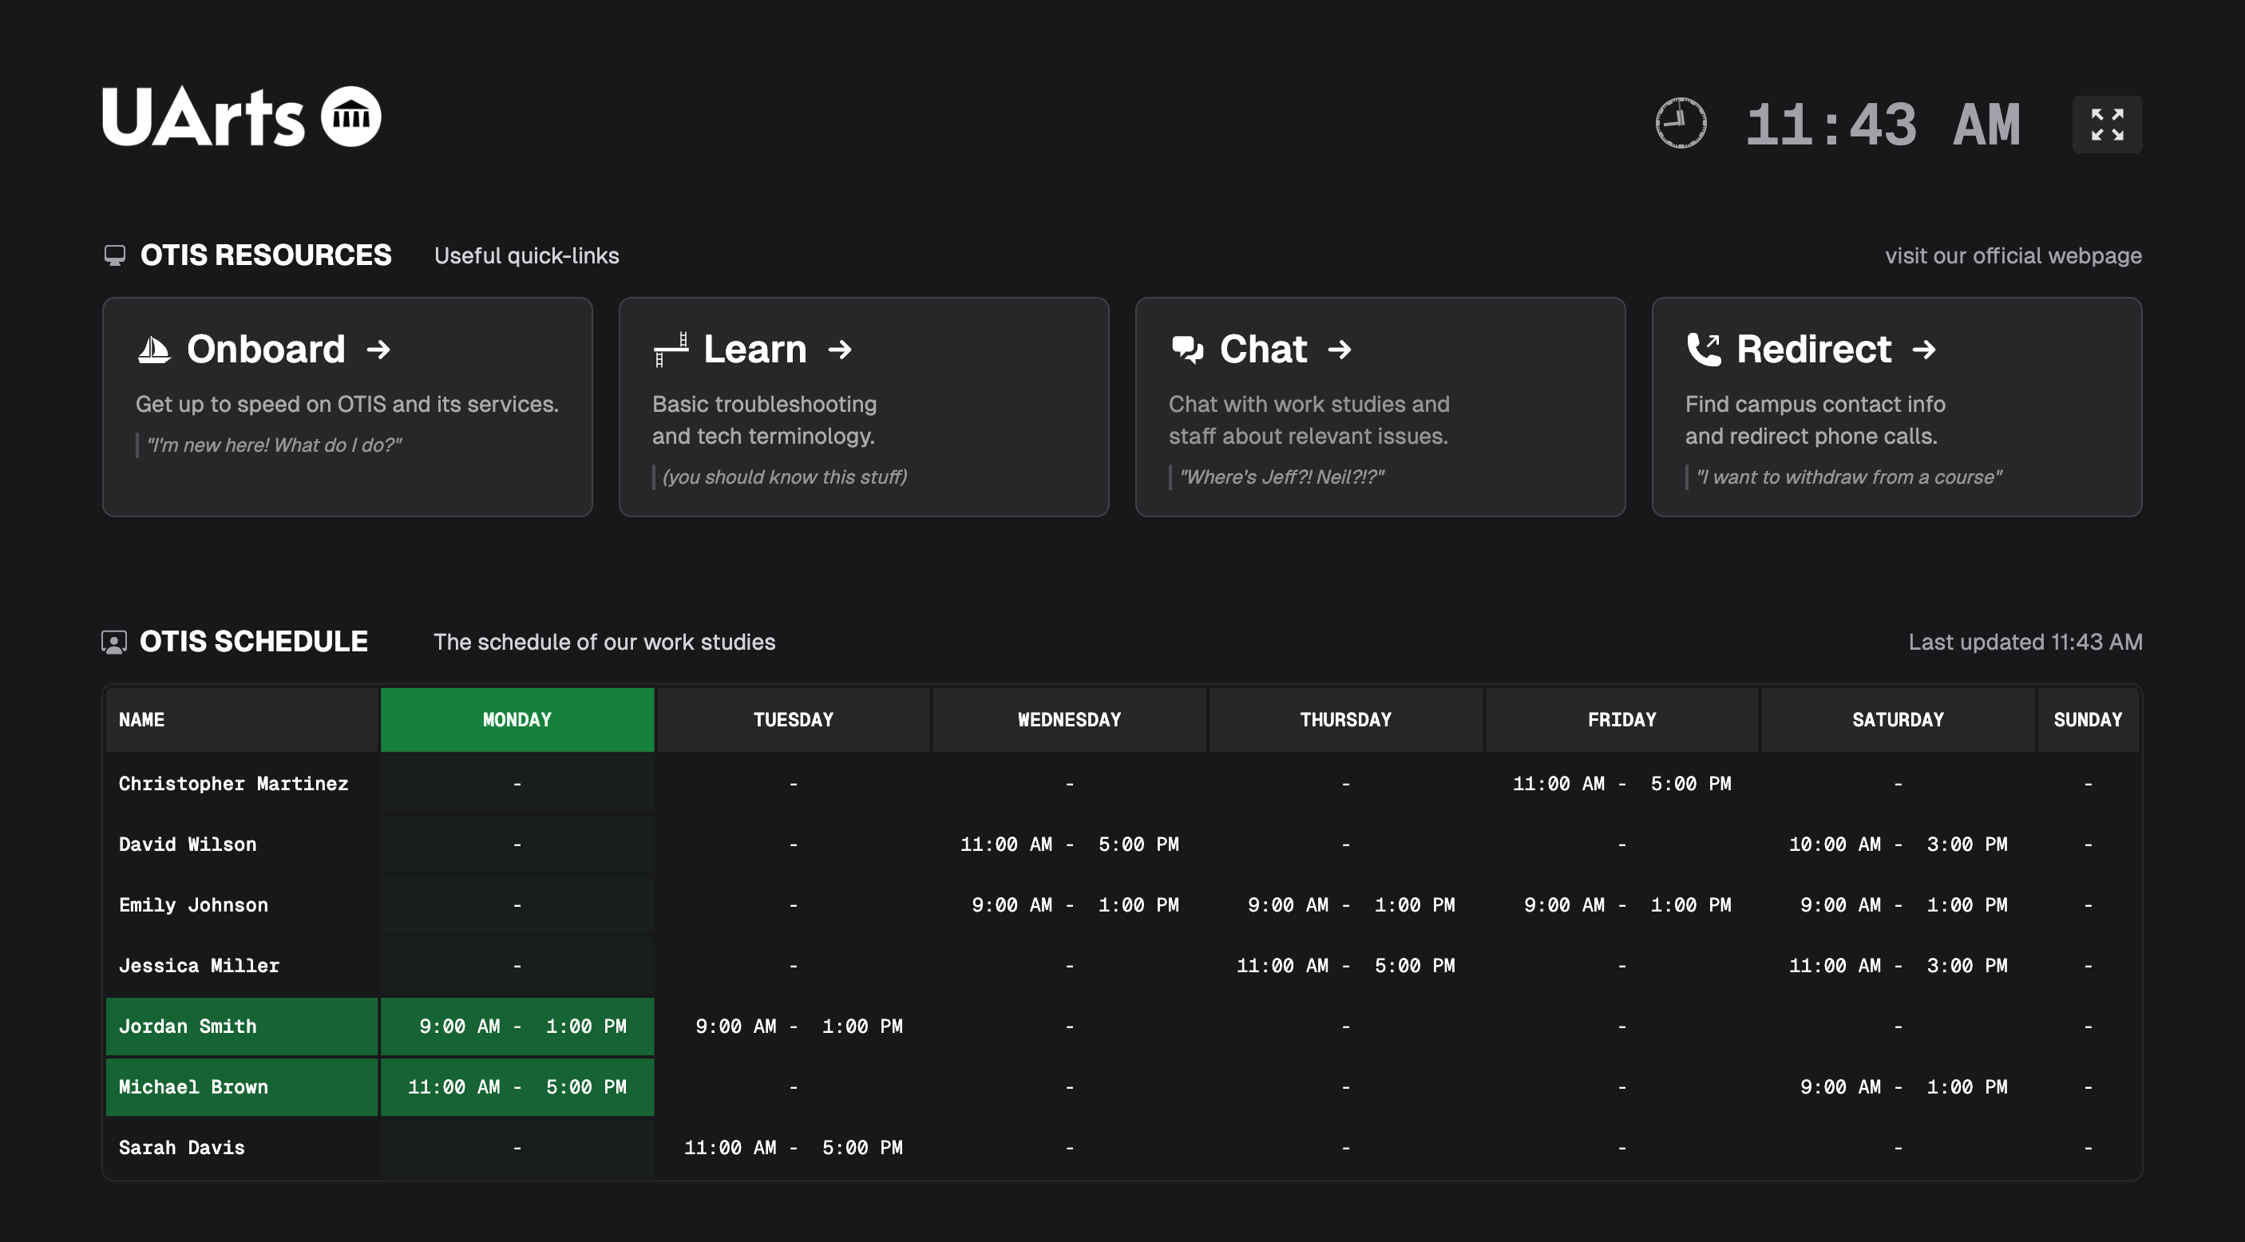Click the arrow next to Redirect
This screenshot has width=2245, height=1242.
point(1924,350)
